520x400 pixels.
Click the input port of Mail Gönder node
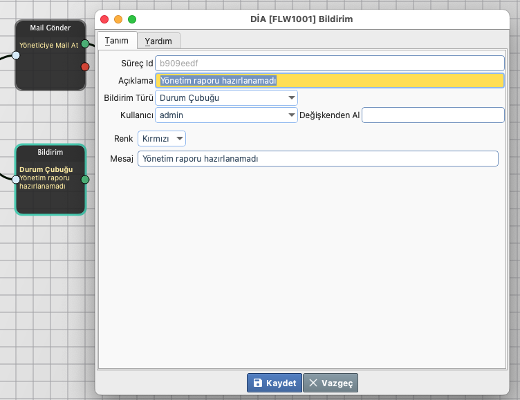[16, 55]
